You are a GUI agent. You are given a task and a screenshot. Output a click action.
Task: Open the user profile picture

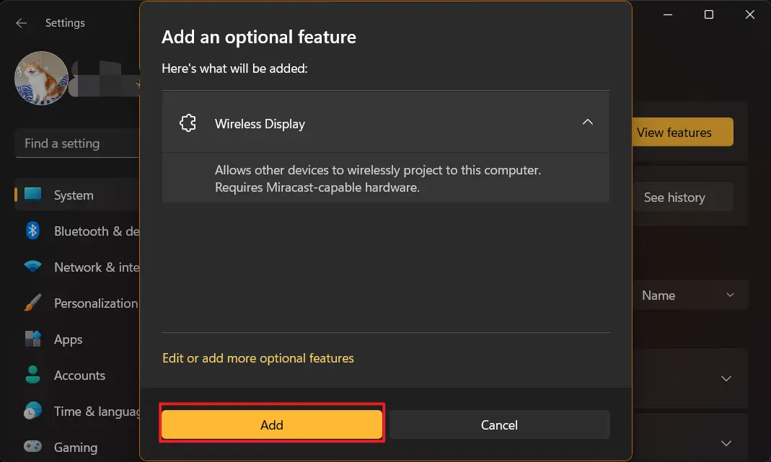pos(41,79)
